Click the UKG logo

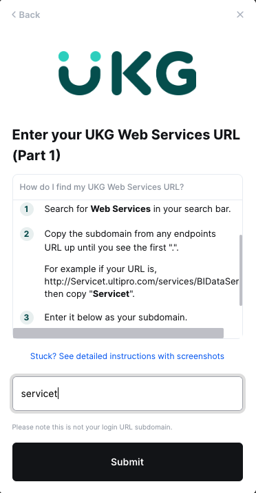tap(127, 73)
